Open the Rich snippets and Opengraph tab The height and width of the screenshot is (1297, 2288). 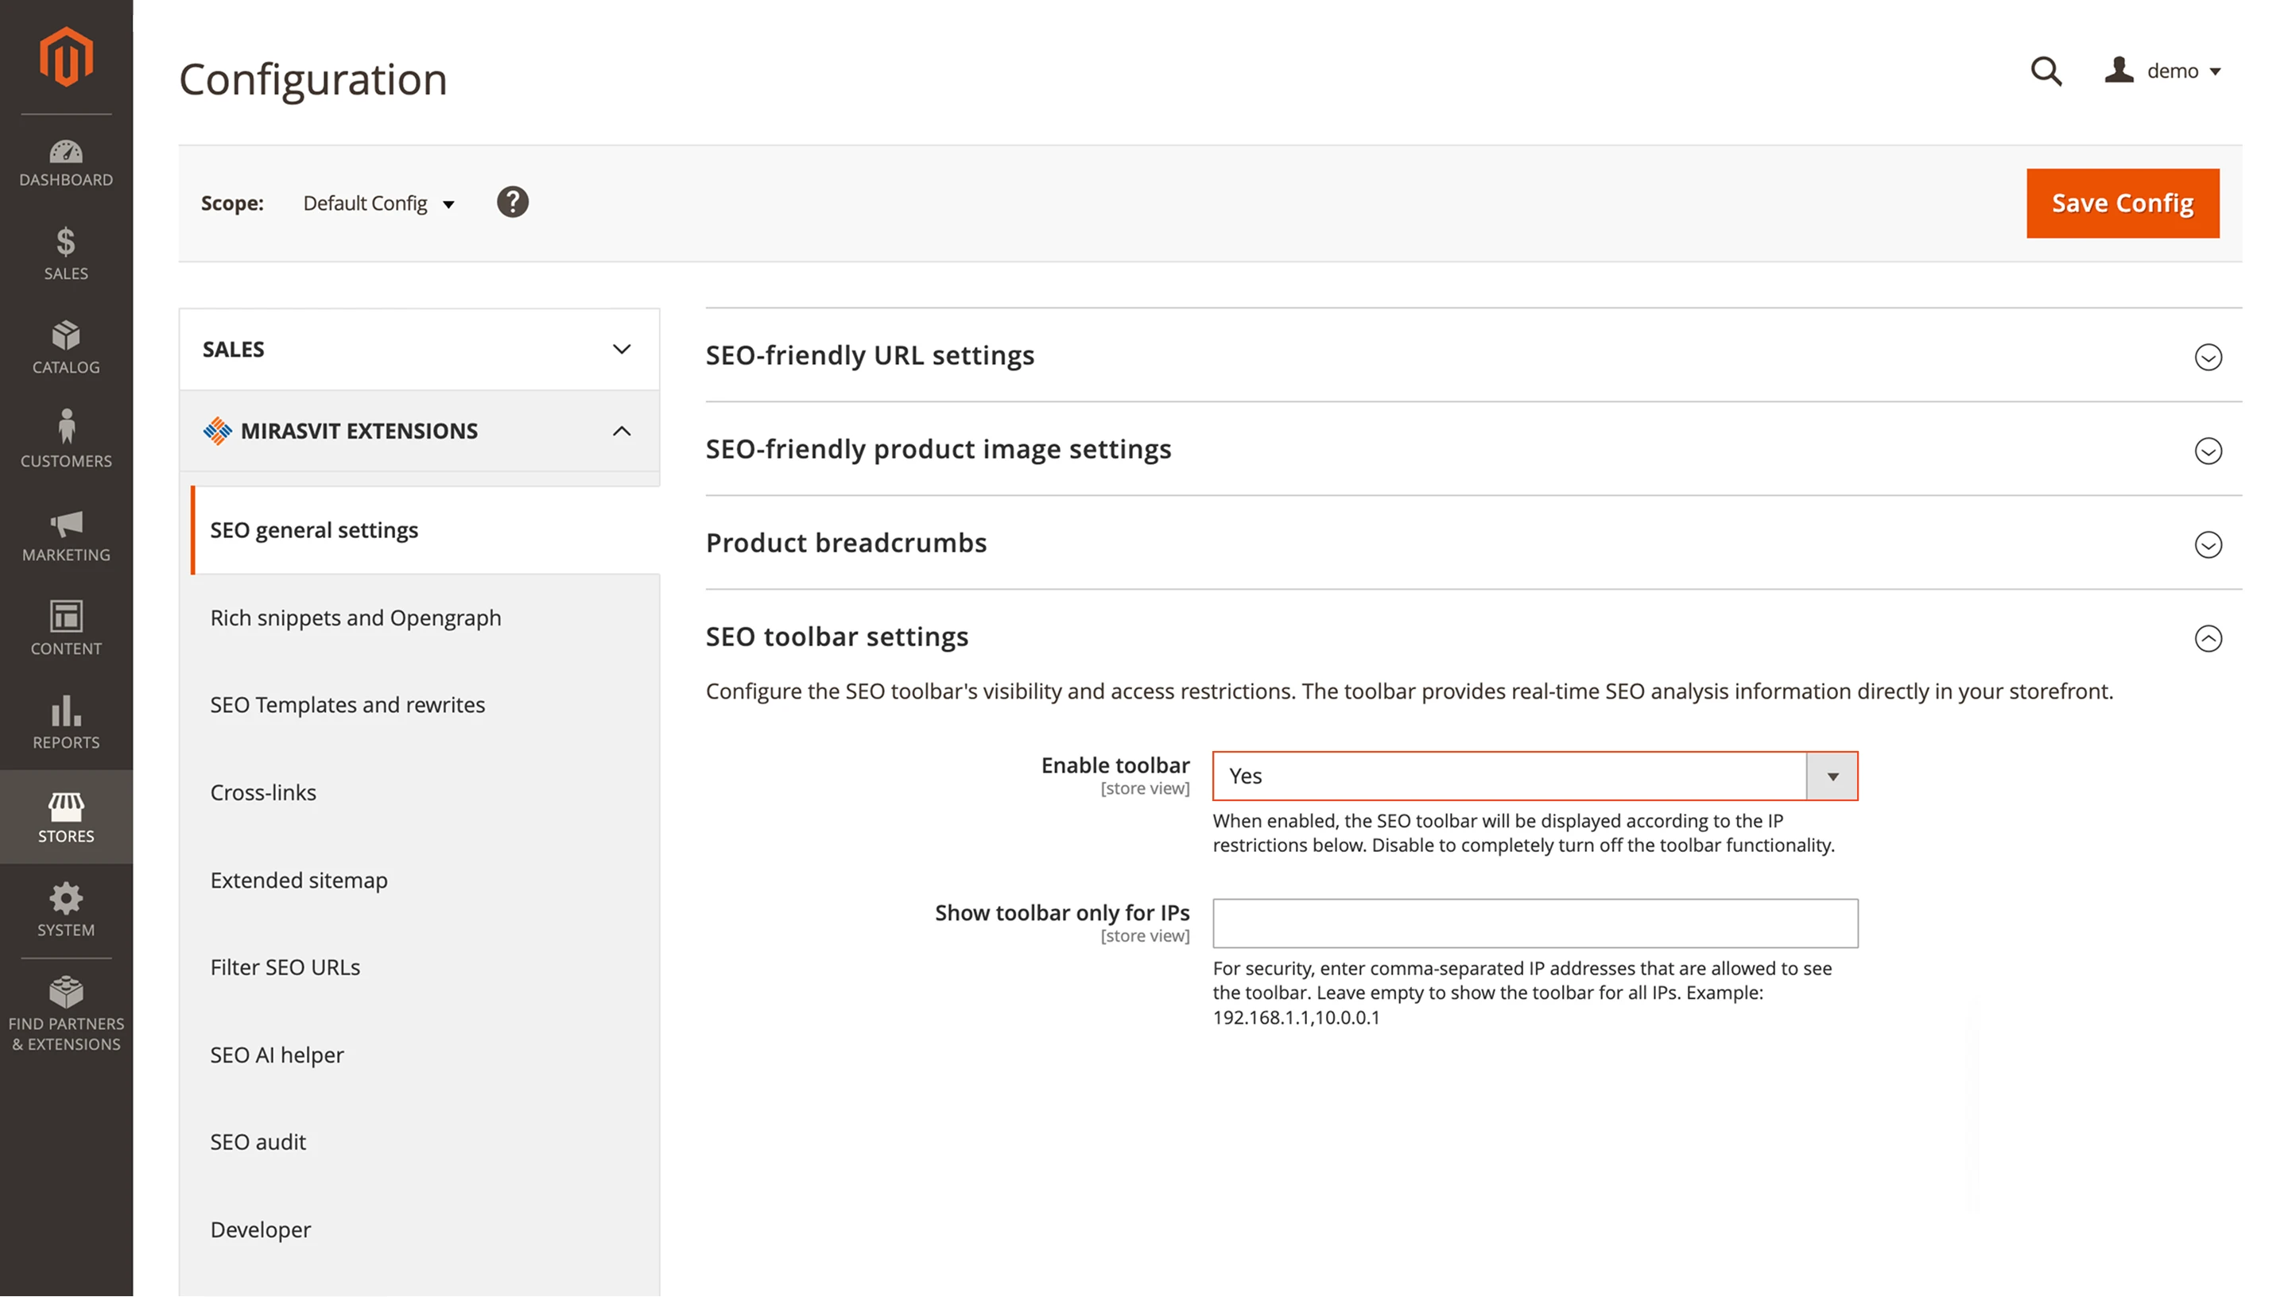pyautogui.click(x=355, y=618)
